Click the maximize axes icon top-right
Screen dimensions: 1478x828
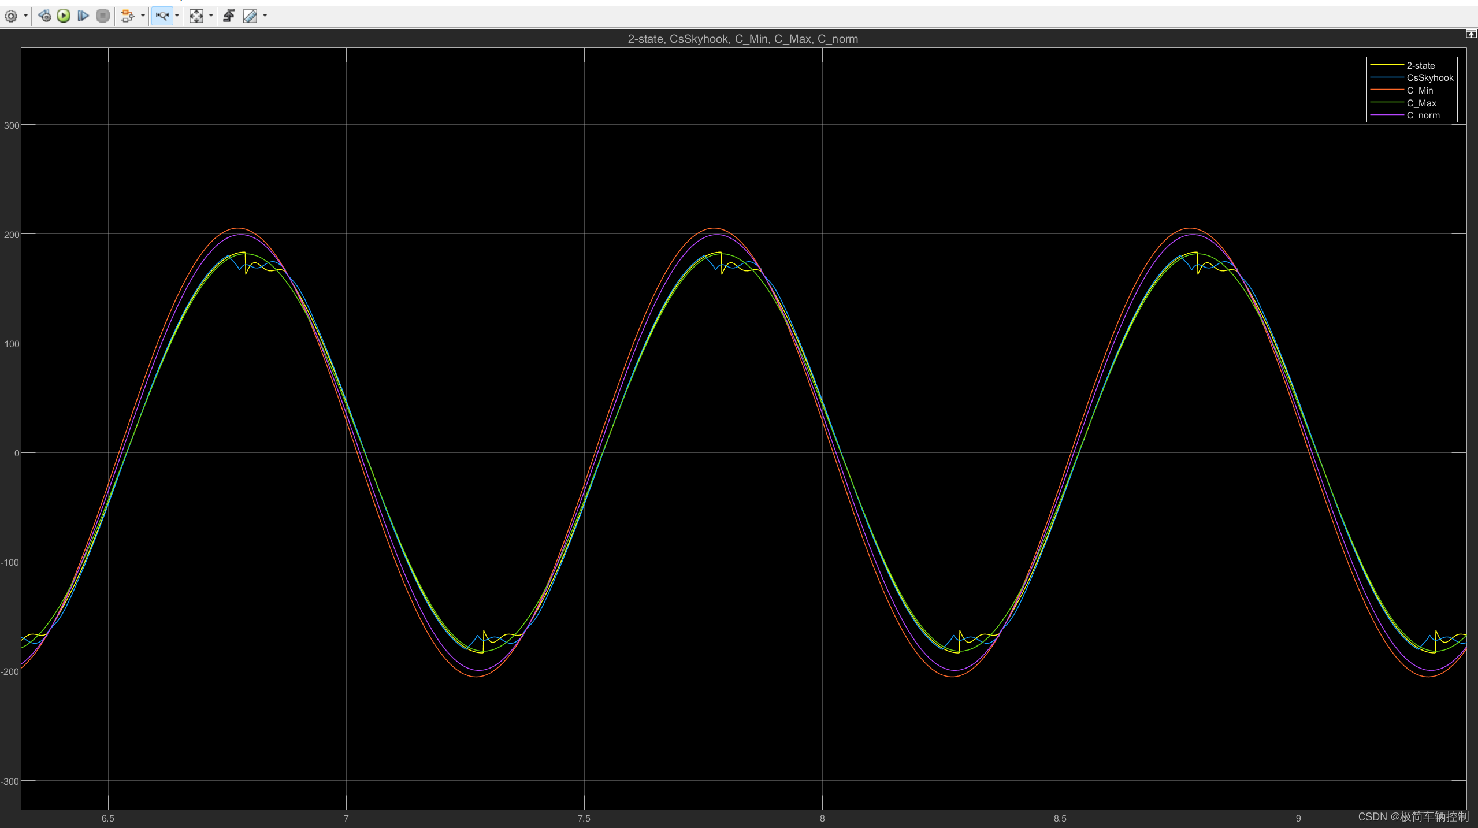(x=1470, y=35)
